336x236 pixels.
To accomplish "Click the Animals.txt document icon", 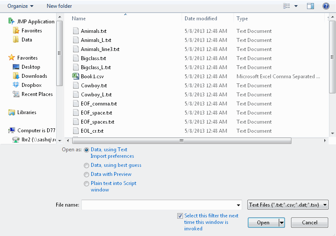I will coord(76,31).
